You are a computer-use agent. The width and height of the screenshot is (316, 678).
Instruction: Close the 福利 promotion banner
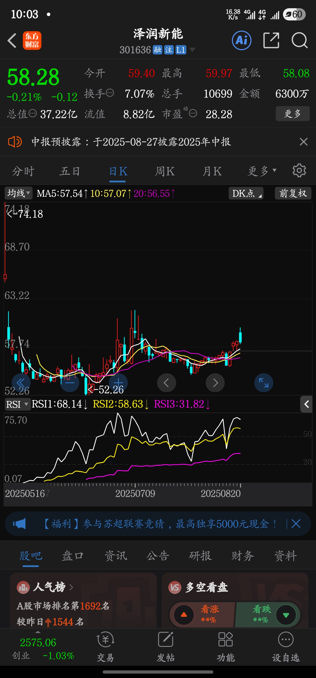(296, 524)
